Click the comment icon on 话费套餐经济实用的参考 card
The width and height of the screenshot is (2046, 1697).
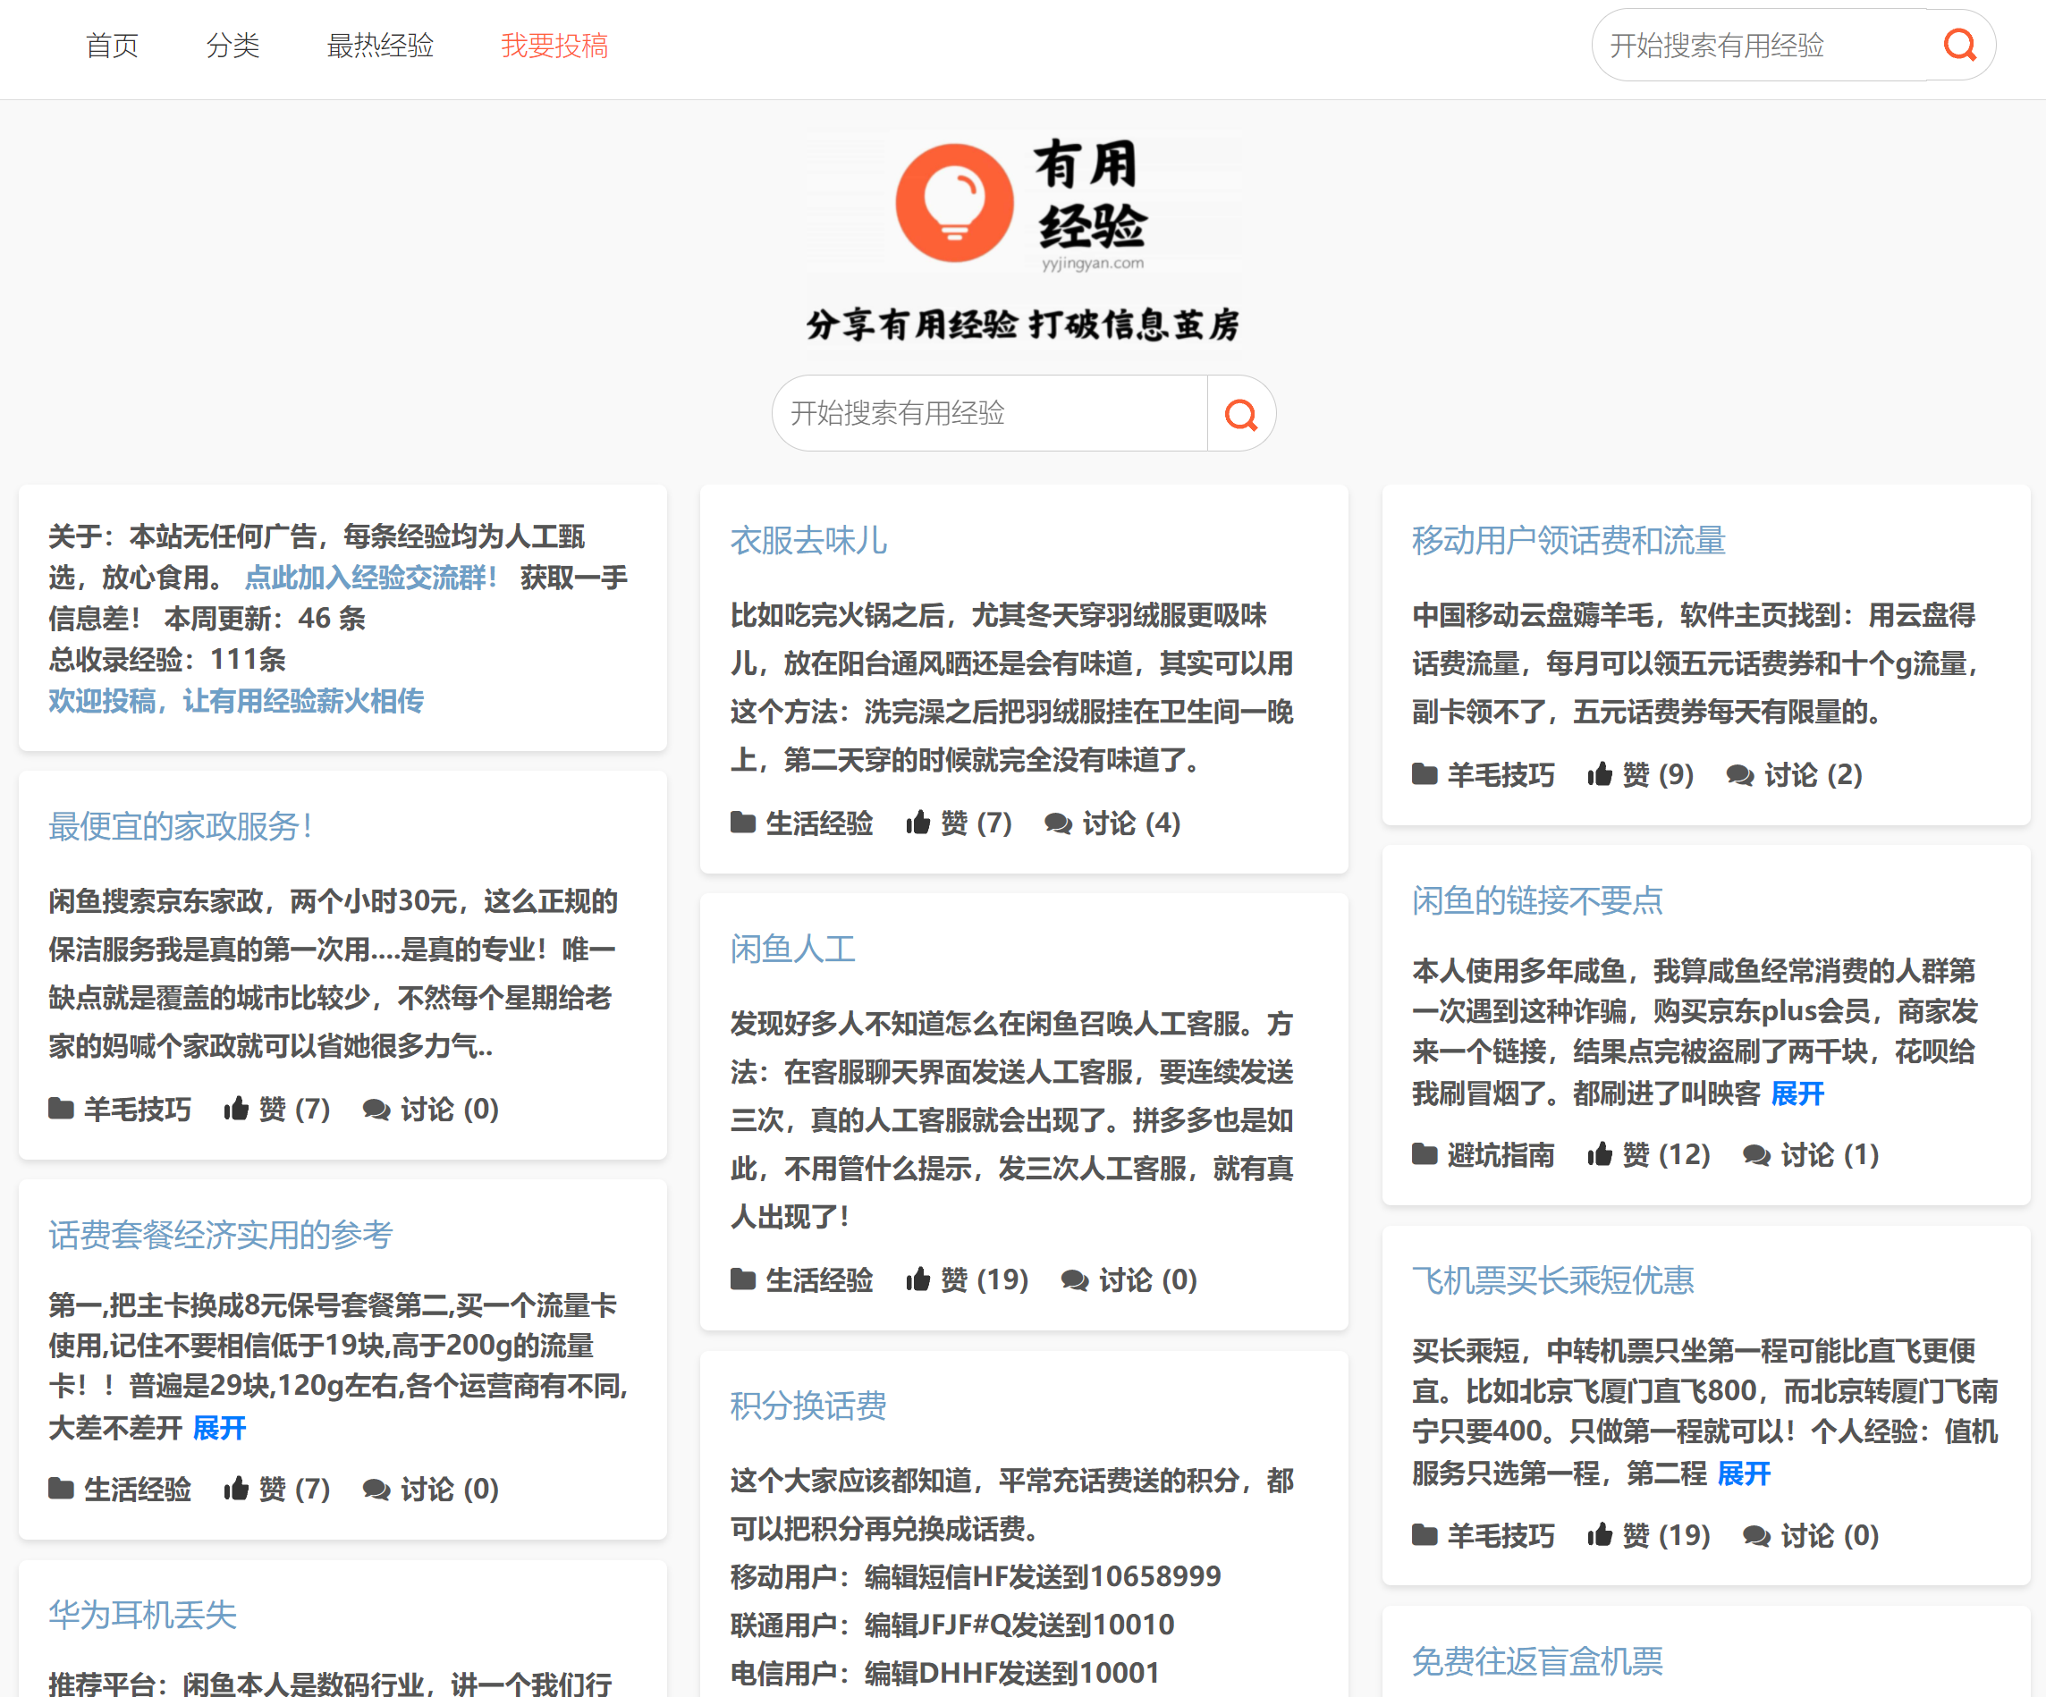point(376,1490)
